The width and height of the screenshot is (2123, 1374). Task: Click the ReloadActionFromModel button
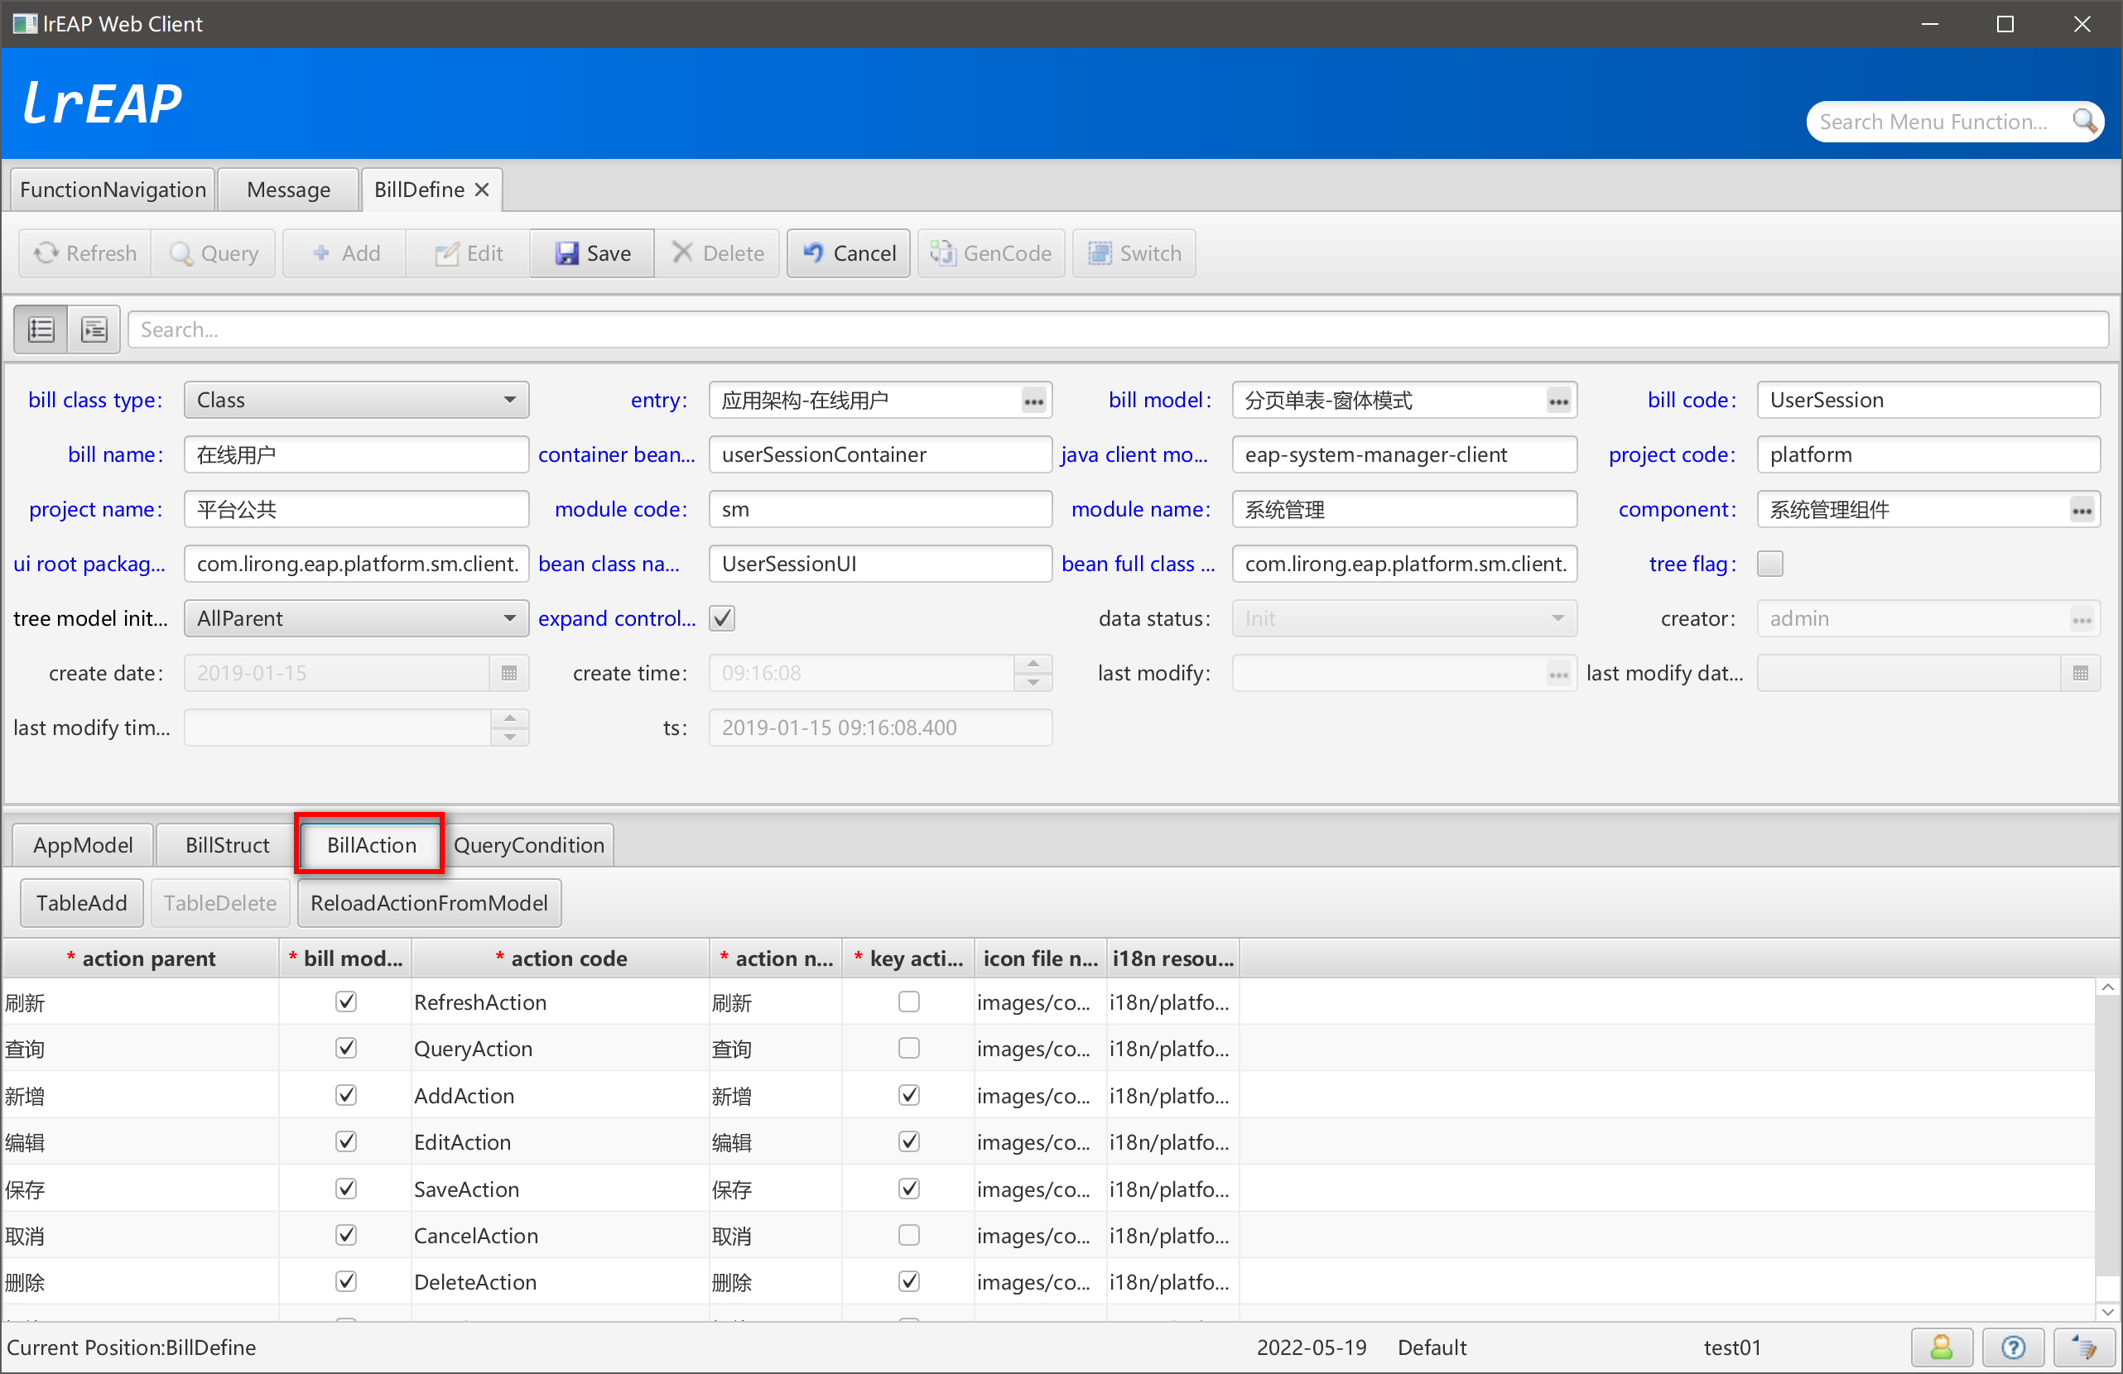tap(429, 903)
